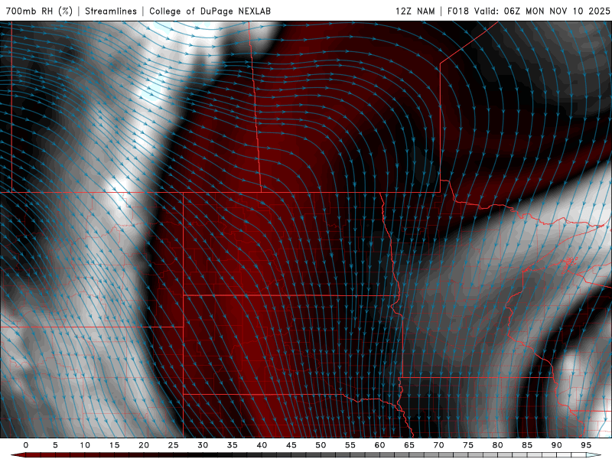Click 'College of DuPage NEXLAB' text

tap(210, 11)
